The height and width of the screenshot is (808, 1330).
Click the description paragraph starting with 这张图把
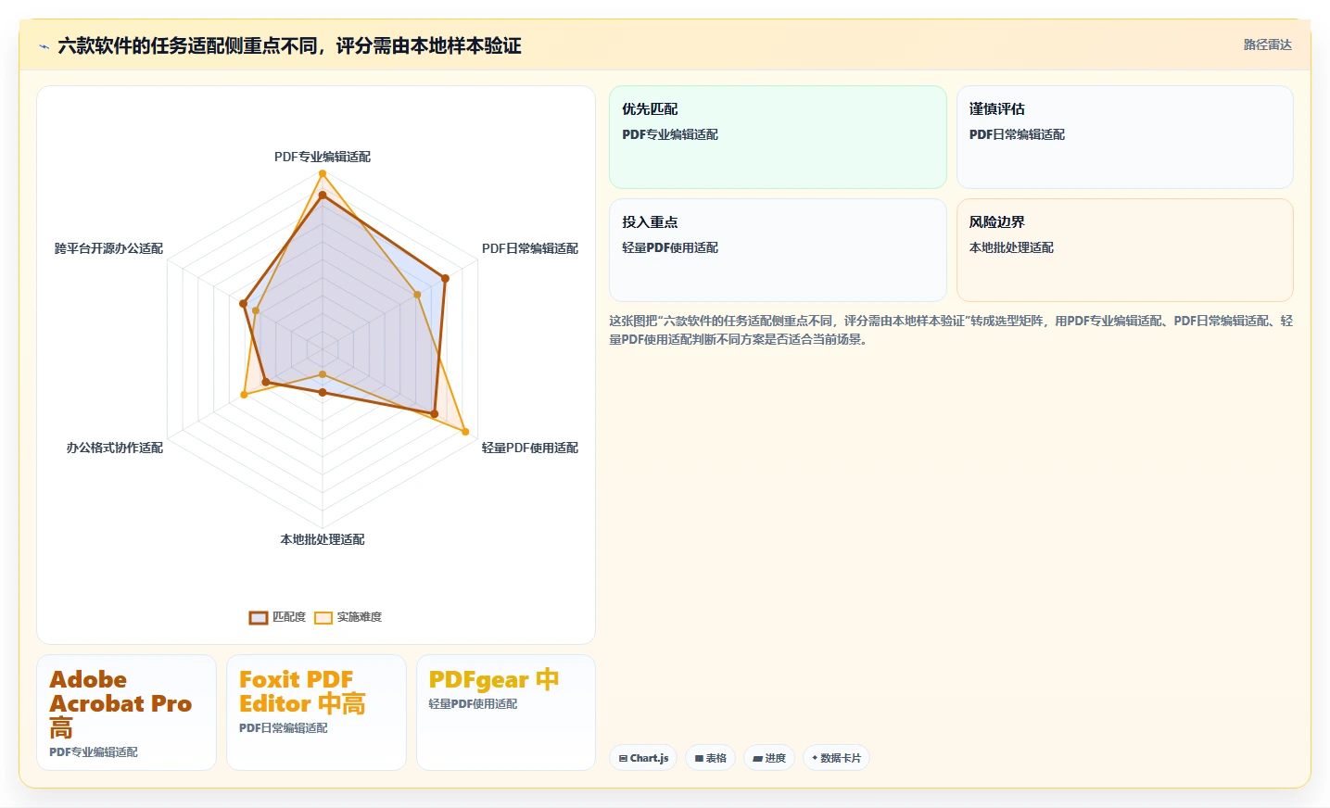[951, 330]
